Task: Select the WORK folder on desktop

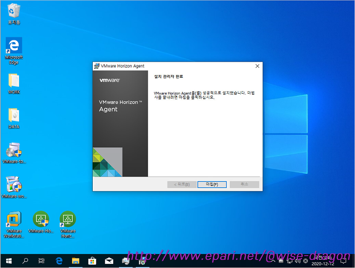Action: tap(14, 83)
